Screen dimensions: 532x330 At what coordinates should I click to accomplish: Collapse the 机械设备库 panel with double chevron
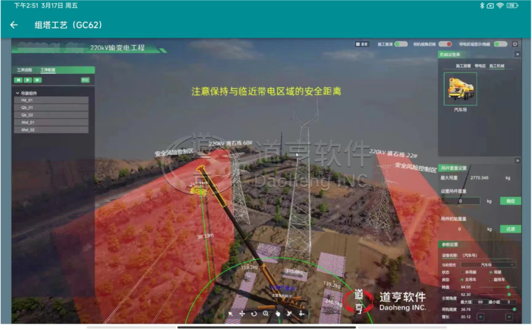[x=517, y=55]
